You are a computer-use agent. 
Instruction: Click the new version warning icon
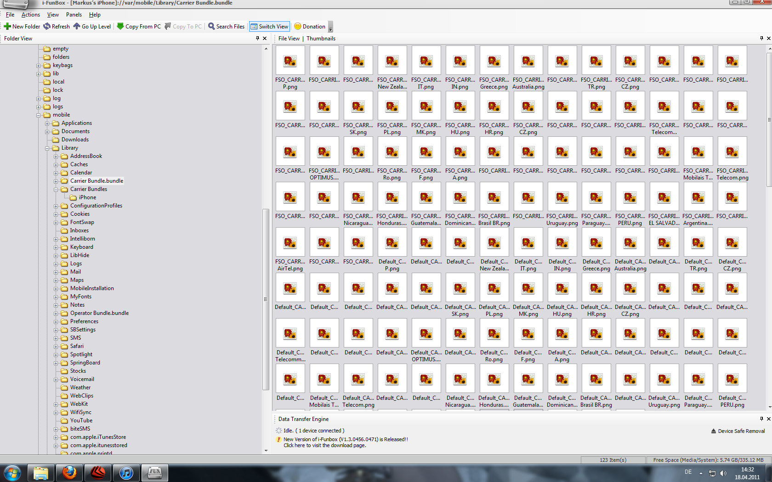pyautogui.click(x=278, y=440)
